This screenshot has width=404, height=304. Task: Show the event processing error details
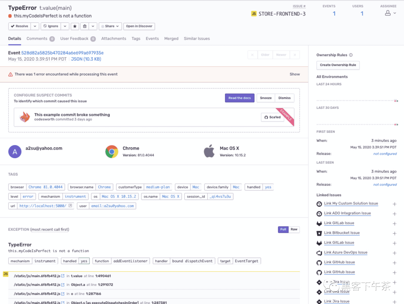(x=294, y=74)
